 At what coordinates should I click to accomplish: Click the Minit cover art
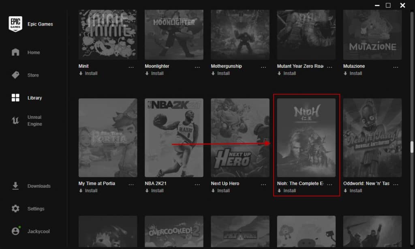pyautogui.click(x=108, y=35)
